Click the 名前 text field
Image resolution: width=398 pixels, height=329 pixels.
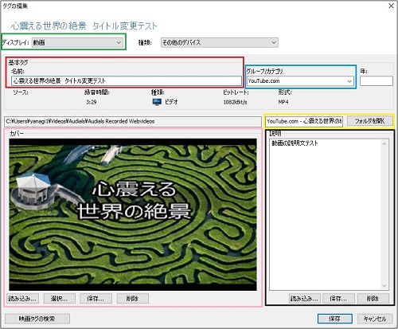click(127, 80)
